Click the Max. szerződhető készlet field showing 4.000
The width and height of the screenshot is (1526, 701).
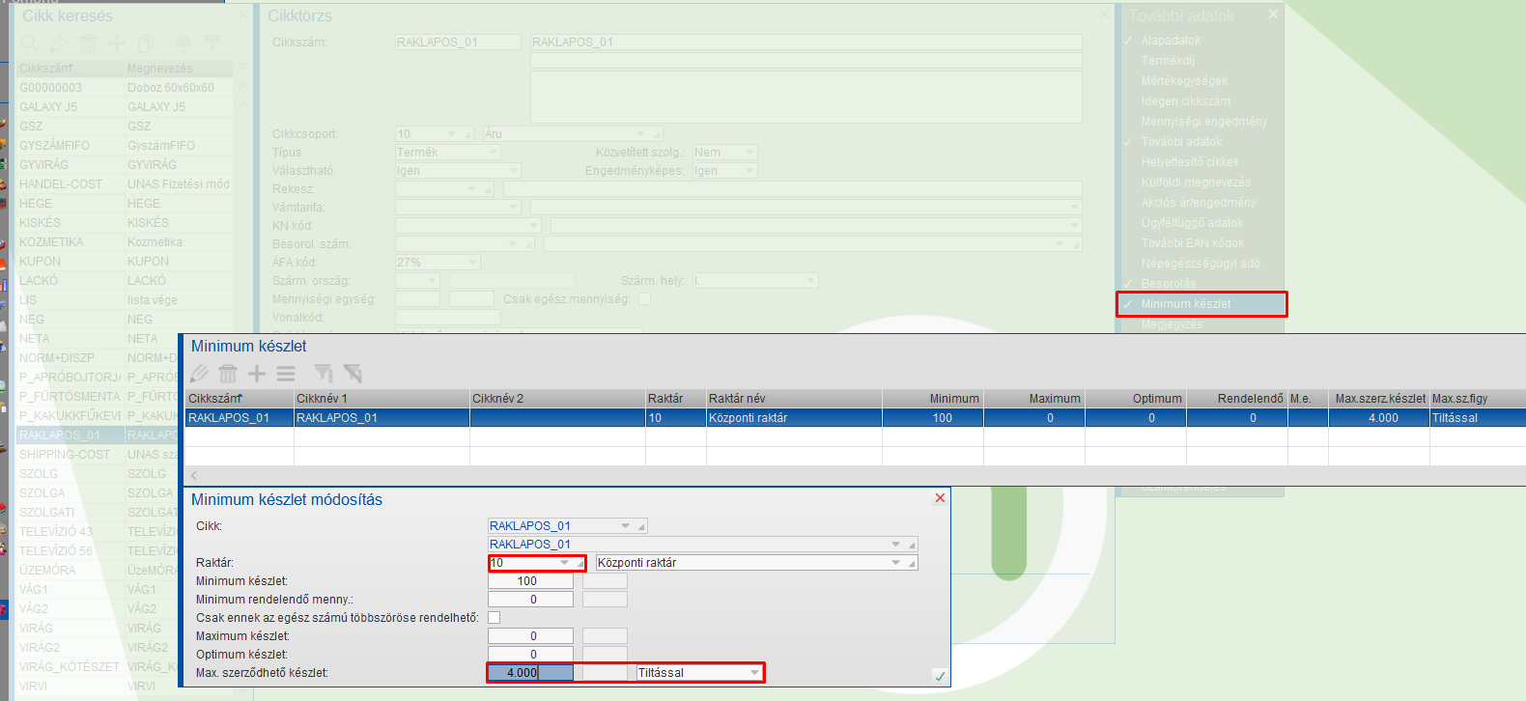(530, 673)
